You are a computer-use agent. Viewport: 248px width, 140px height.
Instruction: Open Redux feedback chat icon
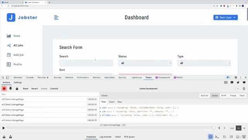tap(232, 82)
